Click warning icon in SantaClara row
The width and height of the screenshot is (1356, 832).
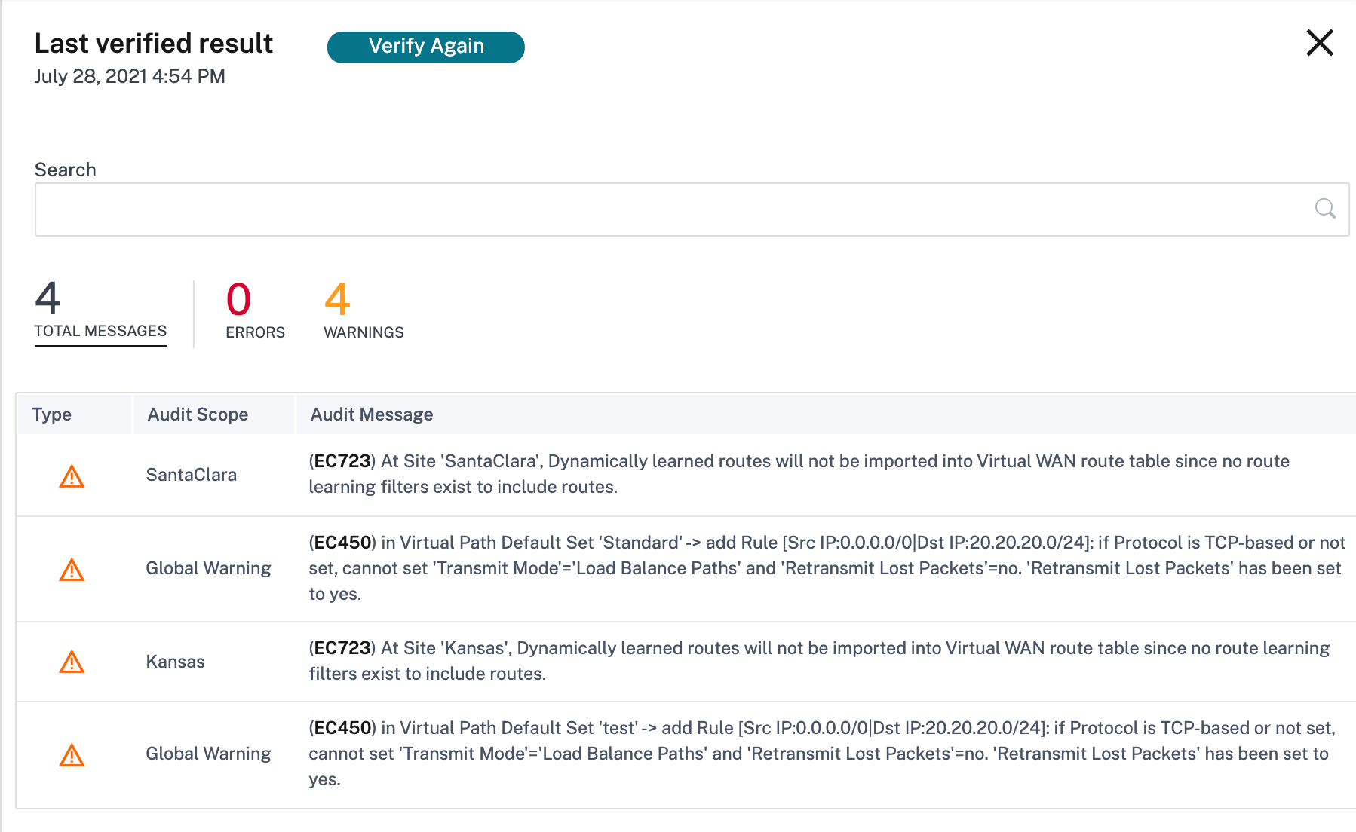[72, 476]
